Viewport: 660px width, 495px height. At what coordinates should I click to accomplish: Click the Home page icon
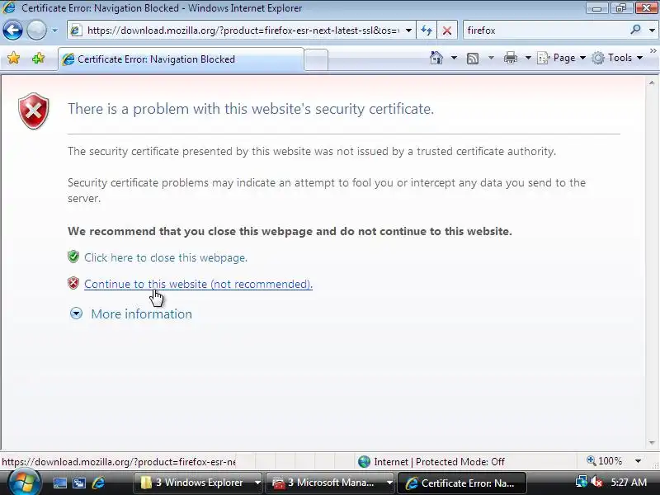pyautogui.click(x=436, y=58)
